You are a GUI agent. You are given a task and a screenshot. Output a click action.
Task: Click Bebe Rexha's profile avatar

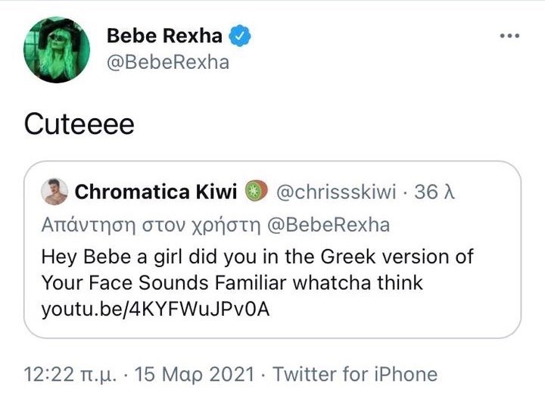pos(57,49)
